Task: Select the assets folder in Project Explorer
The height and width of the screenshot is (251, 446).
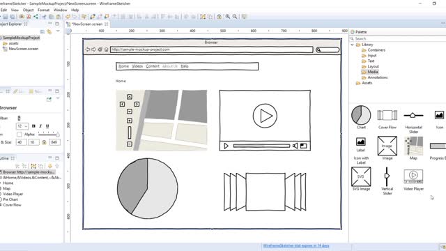Action: pos(13,43)
